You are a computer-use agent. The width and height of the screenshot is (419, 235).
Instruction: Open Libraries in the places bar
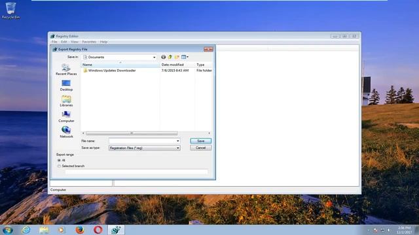click(x=66, y=101)
